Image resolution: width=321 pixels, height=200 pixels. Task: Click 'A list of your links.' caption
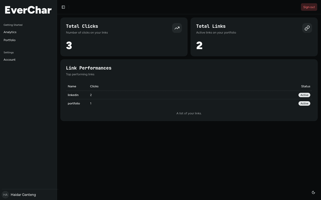pos(189,113)
